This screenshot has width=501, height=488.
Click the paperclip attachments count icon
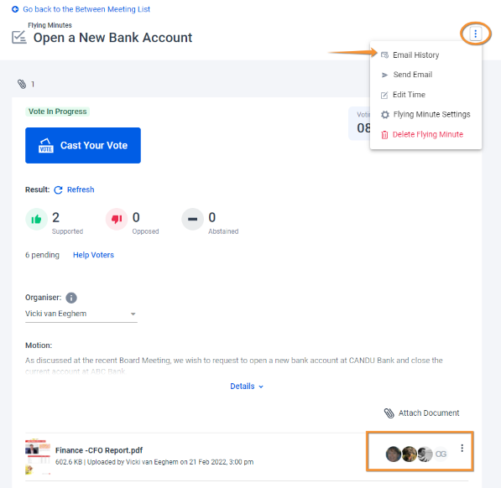[22, 84]
